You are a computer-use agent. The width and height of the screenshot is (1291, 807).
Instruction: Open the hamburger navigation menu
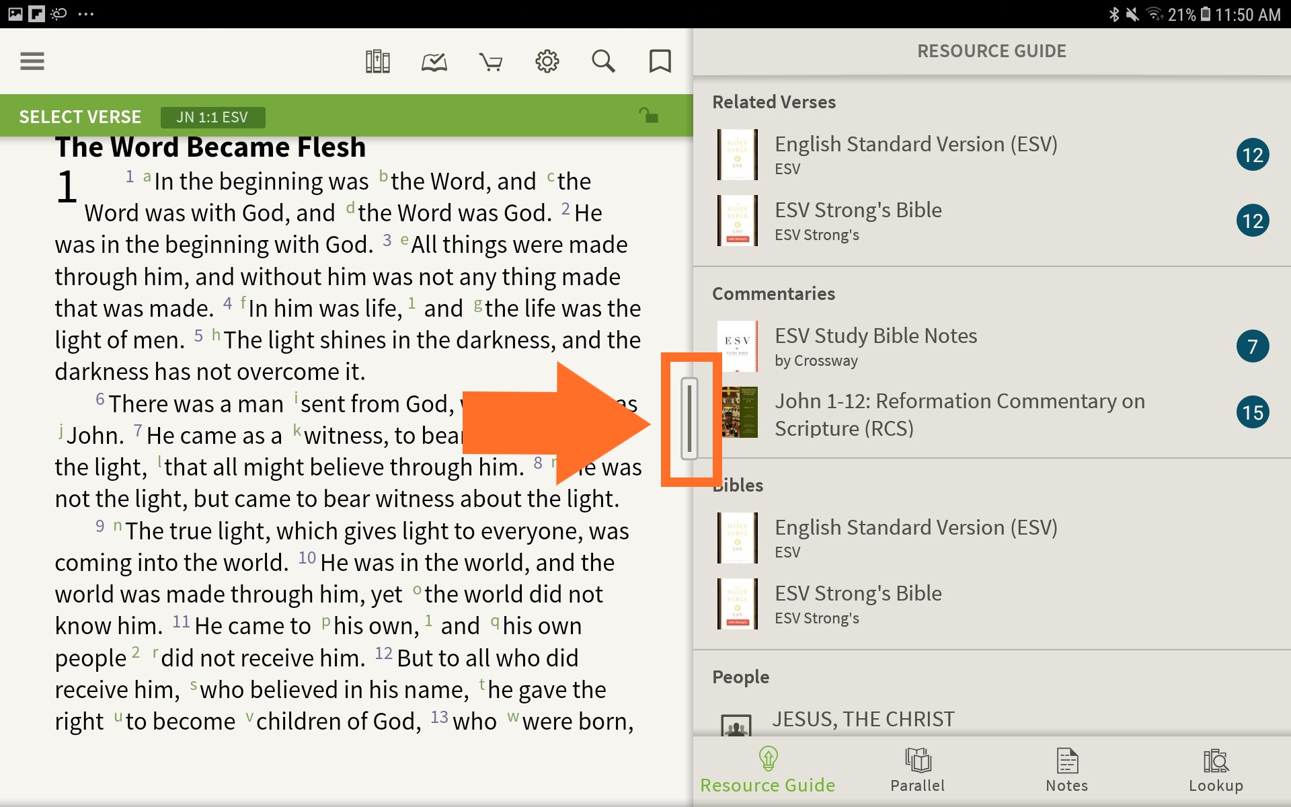pyautogui.click(x=32, y=61)
